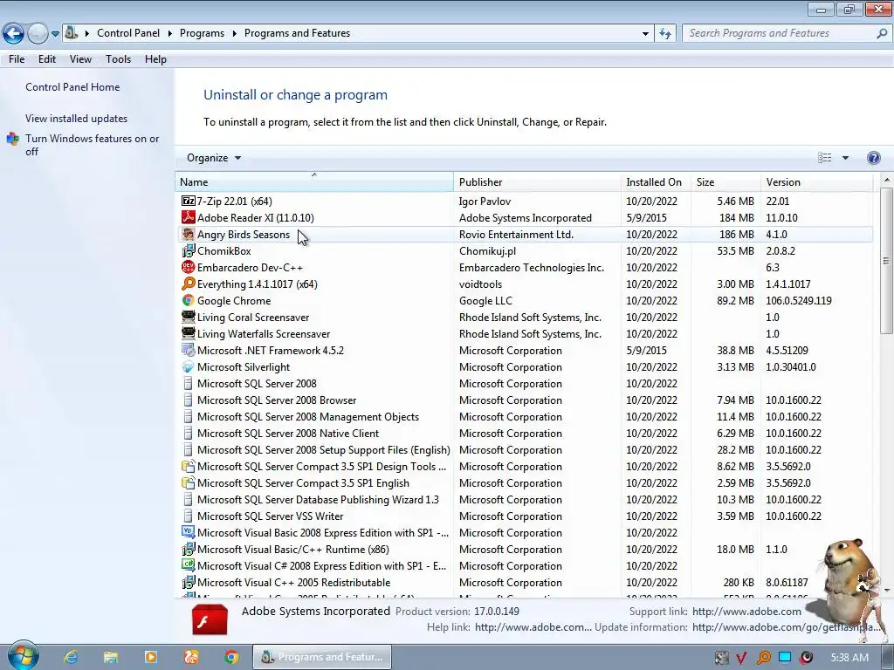
Task: Open recent pages dropdown arrow
Action: point(55,34)
